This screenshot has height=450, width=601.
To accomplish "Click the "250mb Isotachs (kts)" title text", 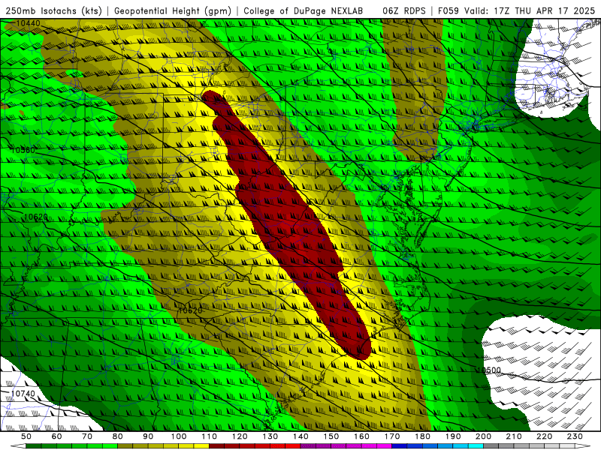I will 53,10.
